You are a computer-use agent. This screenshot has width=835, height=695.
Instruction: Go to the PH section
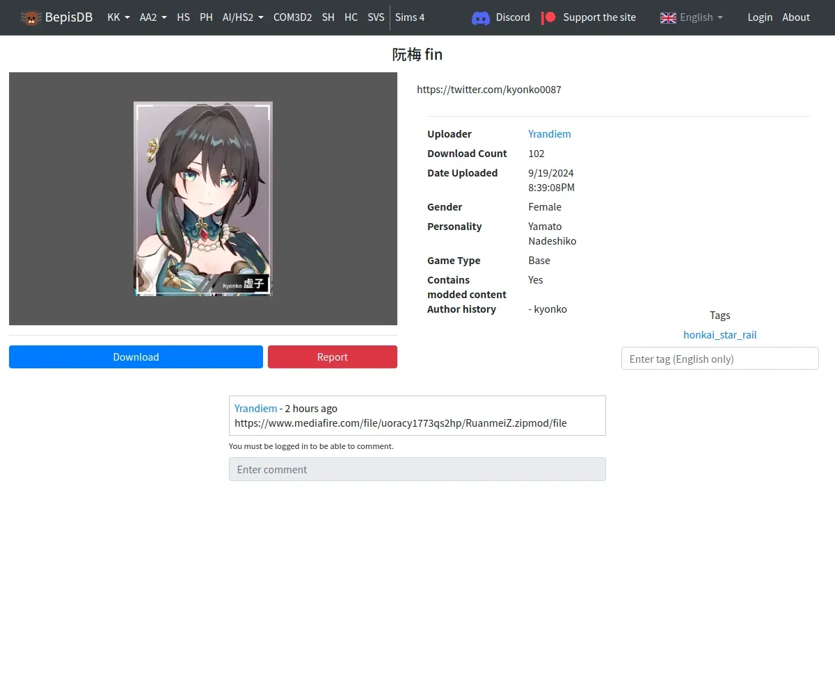coord(206,17)
